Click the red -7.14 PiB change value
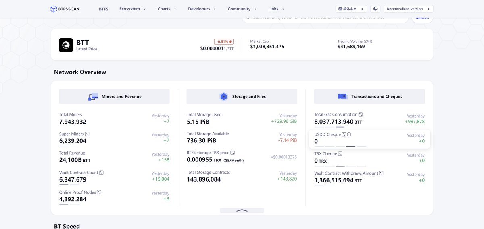This screenshot has width=484, height=229. pos(288,140)
